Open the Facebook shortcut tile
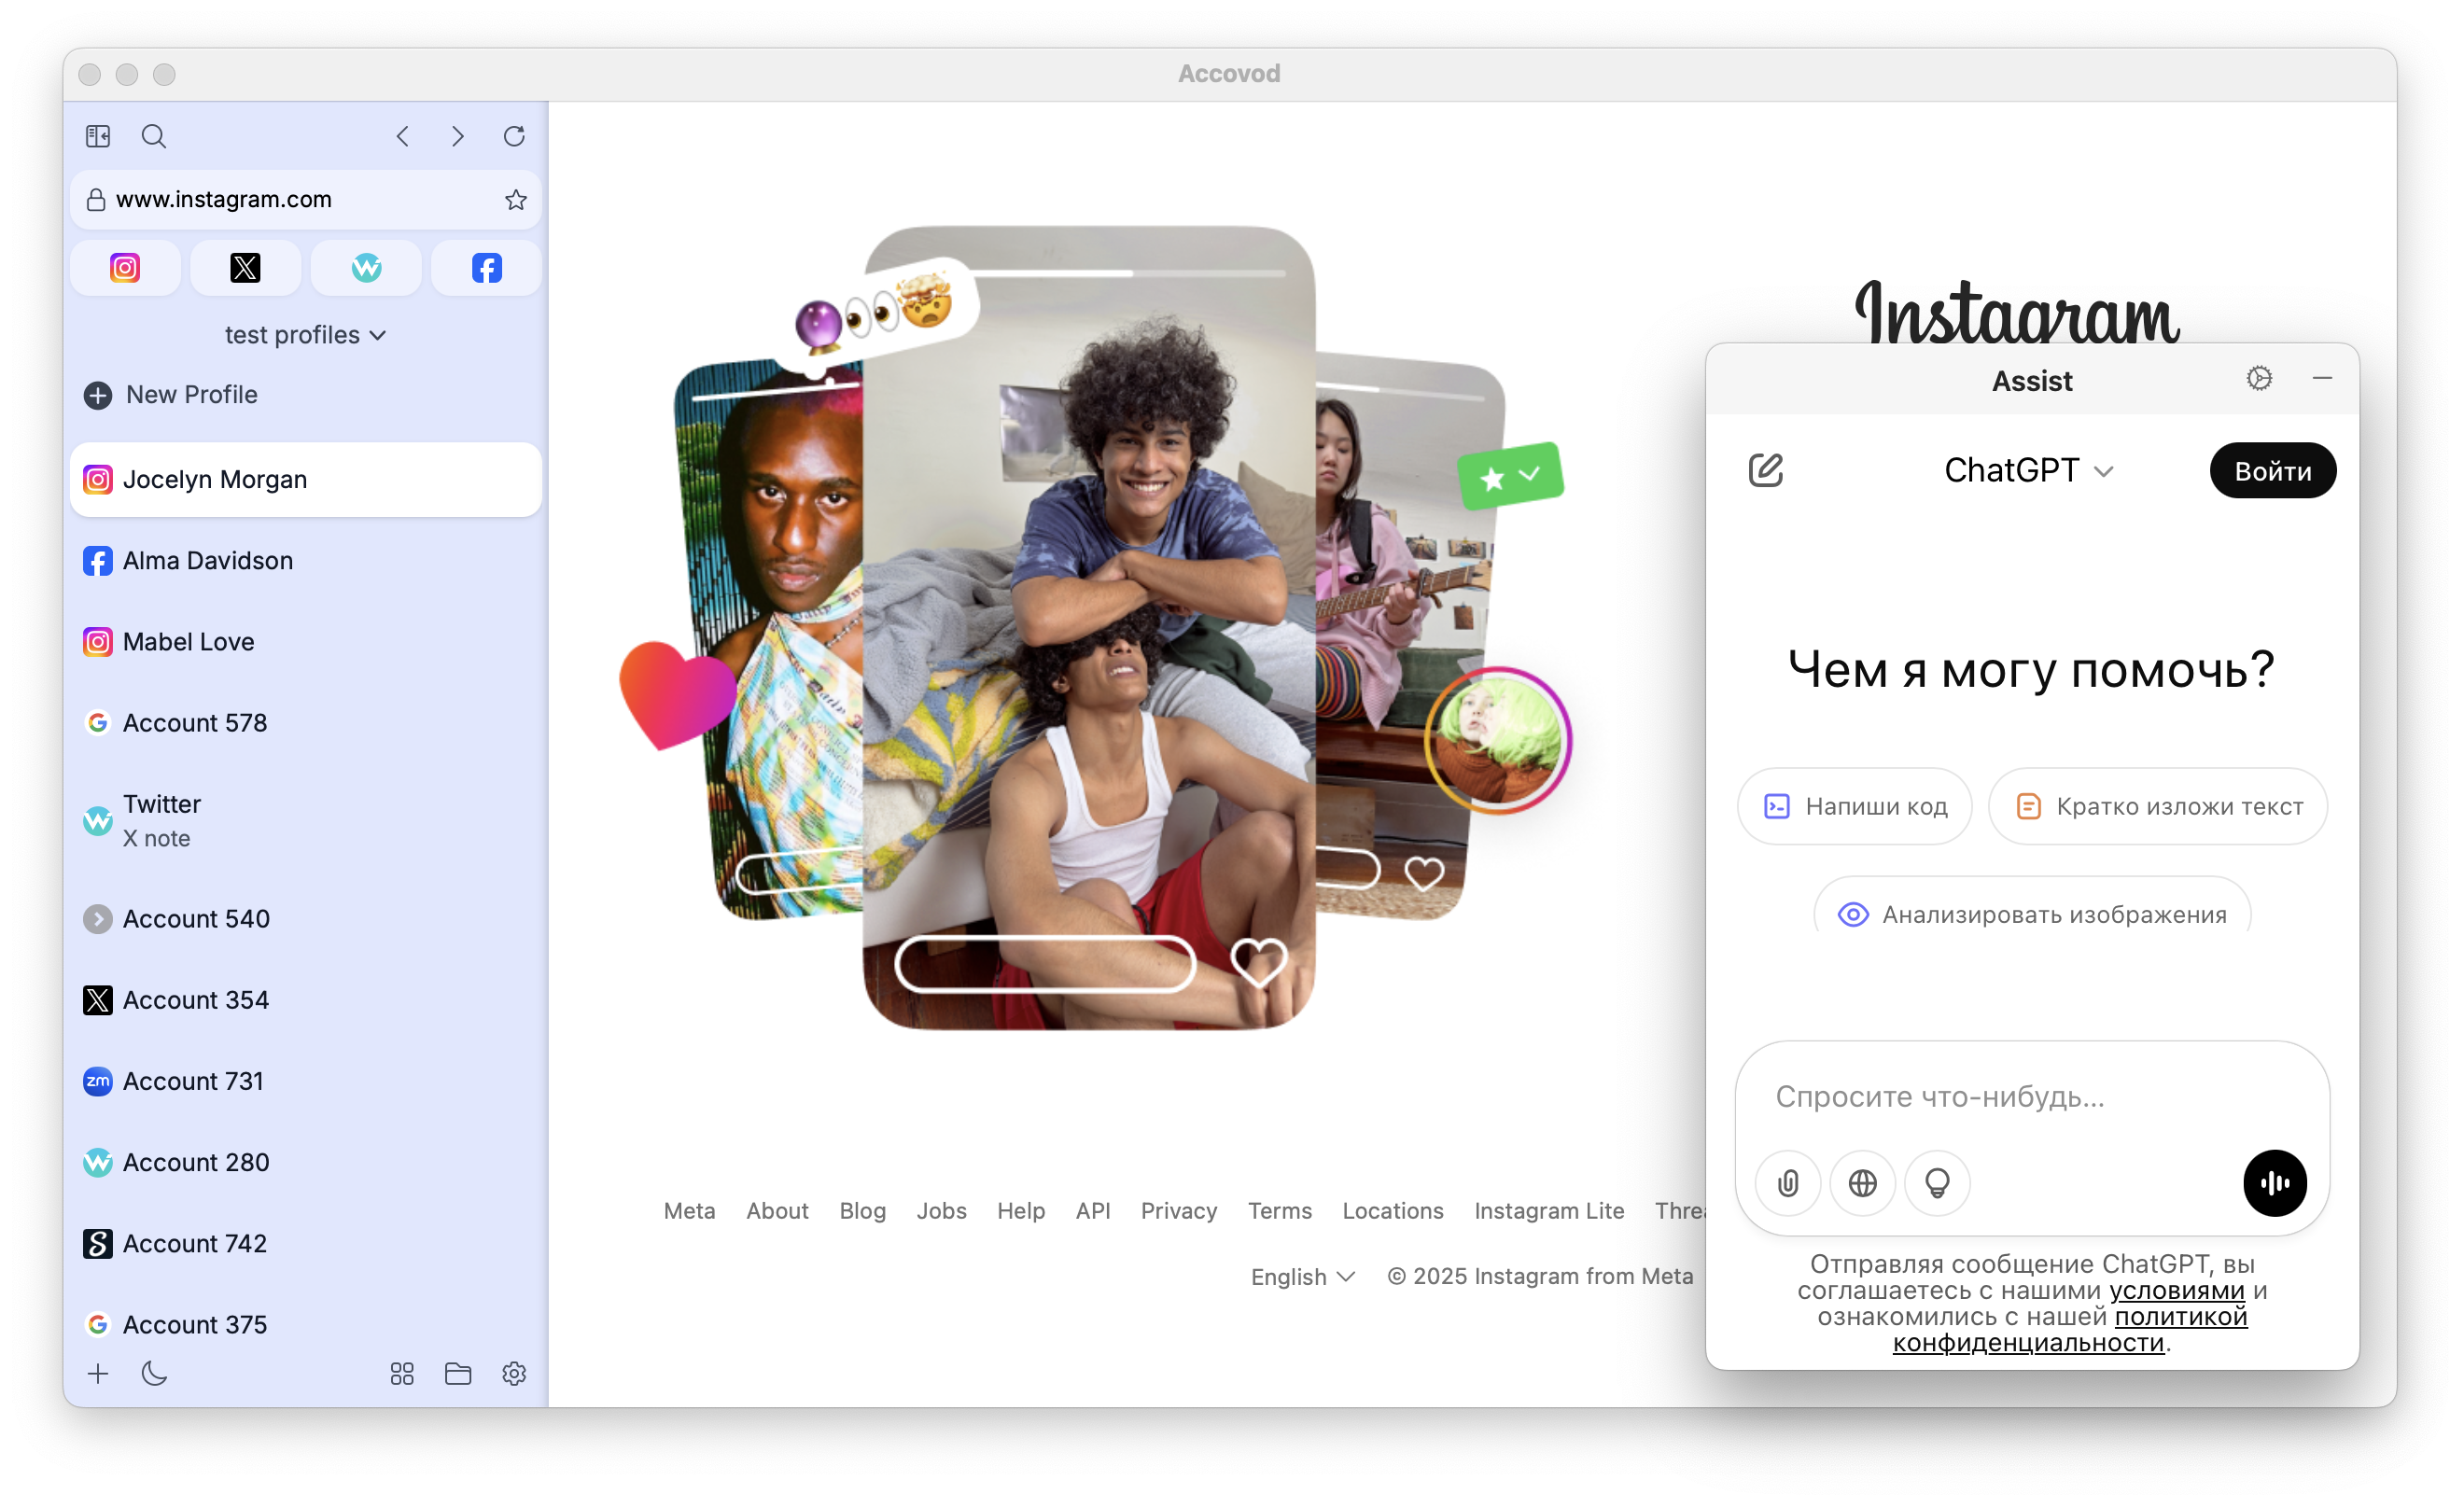Screen dimensions: 2464x1508 (486, 268)
